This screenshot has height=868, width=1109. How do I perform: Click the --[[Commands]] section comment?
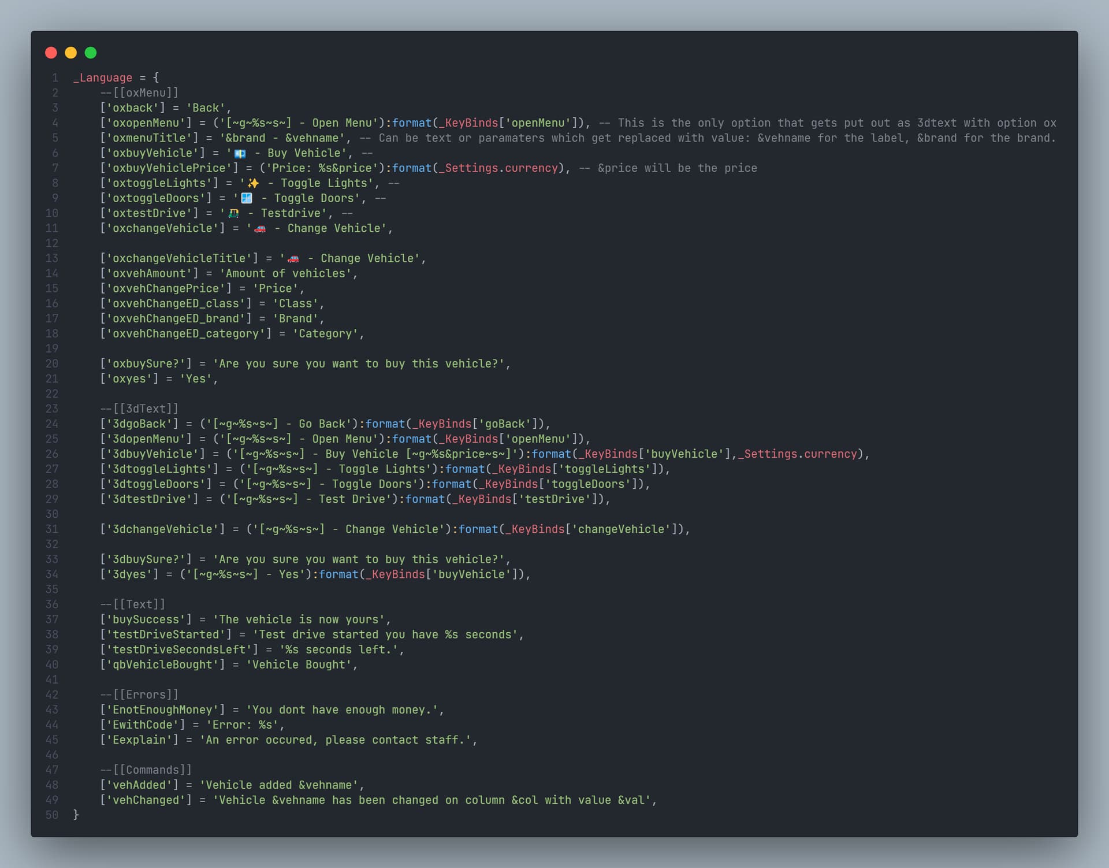pos(146,770)
